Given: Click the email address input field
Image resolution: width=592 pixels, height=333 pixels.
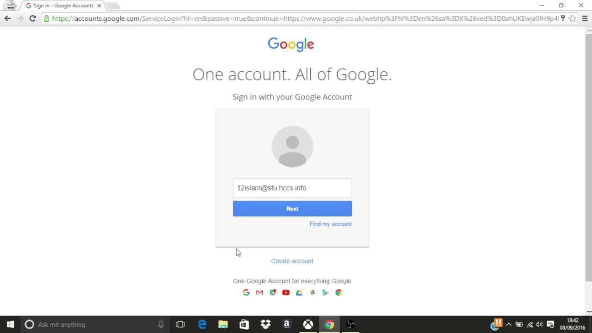Looking at the screenshot, I should (x=292, y=188).
